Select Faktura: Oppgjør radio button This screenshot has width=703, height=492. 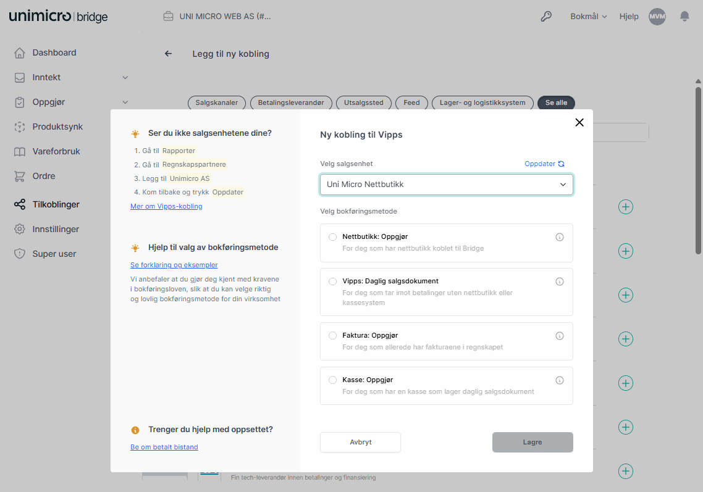333,336
